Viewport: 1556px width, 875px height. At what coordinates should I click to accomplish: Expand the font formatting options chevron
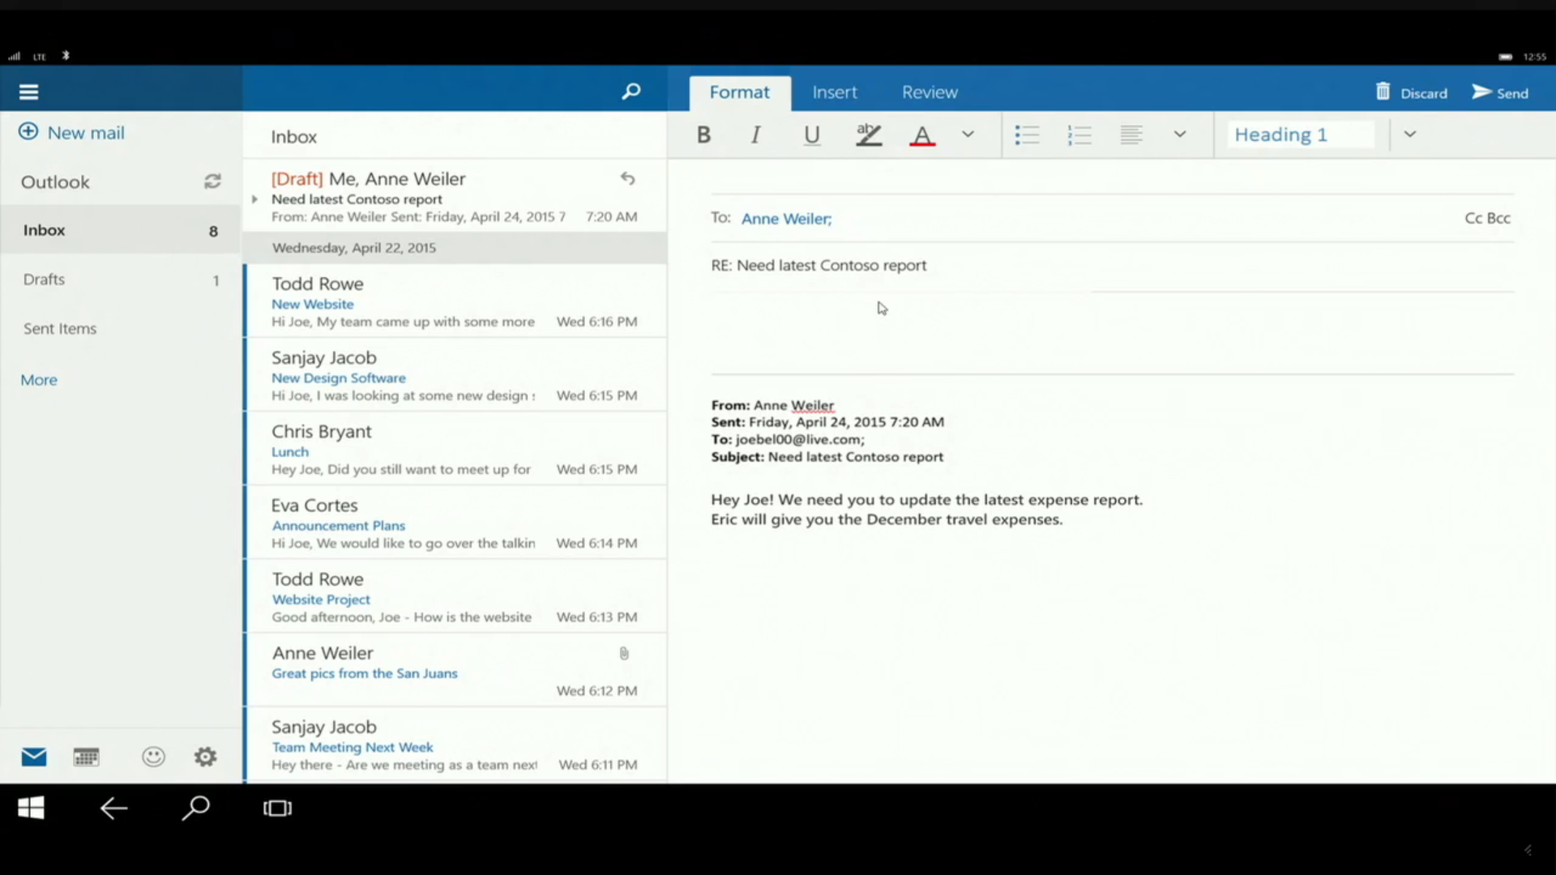point(968,134)
